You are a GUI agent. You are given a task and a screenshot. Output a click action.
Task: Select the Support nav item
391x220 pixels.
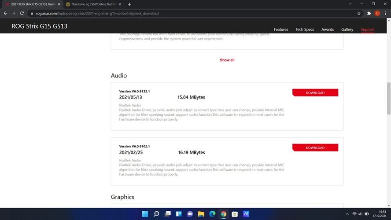(368, 29)
